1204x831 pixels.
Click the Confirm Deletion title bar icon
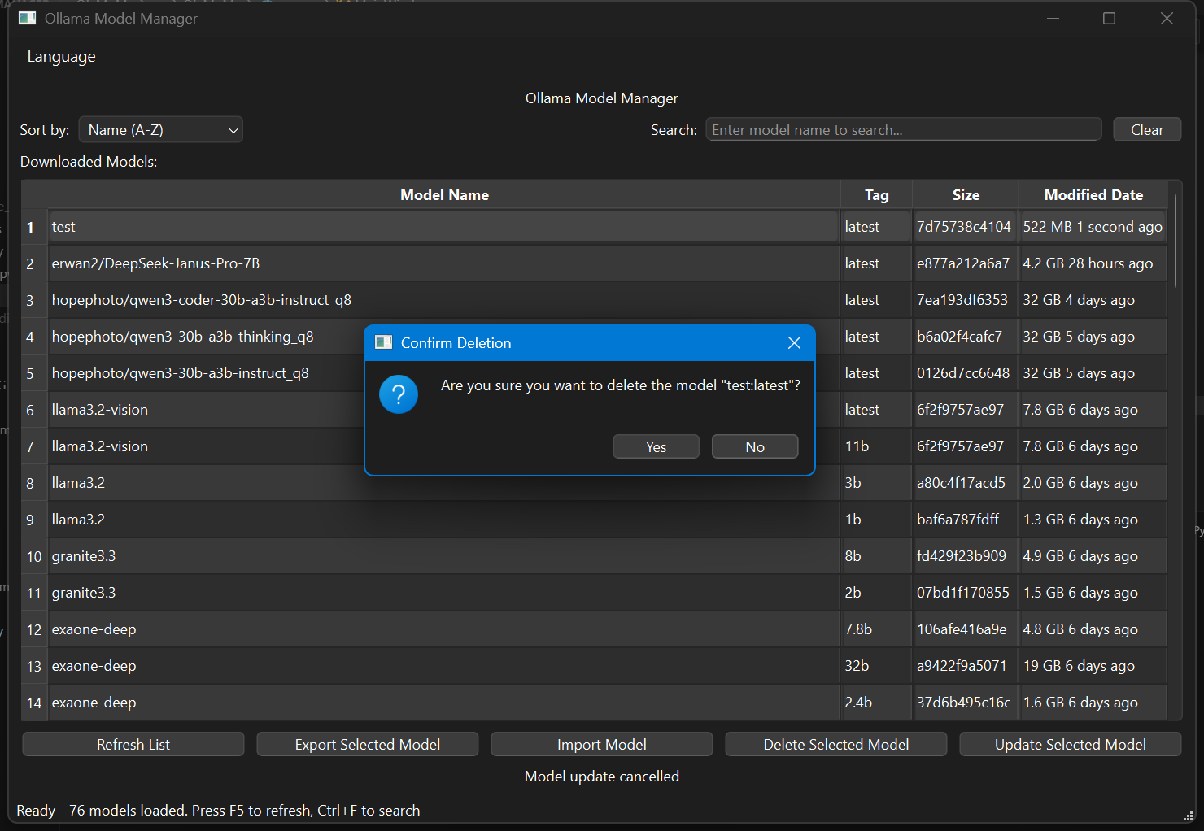point(383,342)
